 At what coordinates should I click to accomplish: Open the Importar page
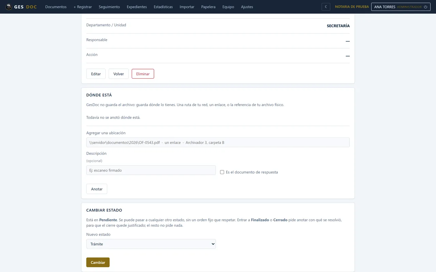pos(187,7)
